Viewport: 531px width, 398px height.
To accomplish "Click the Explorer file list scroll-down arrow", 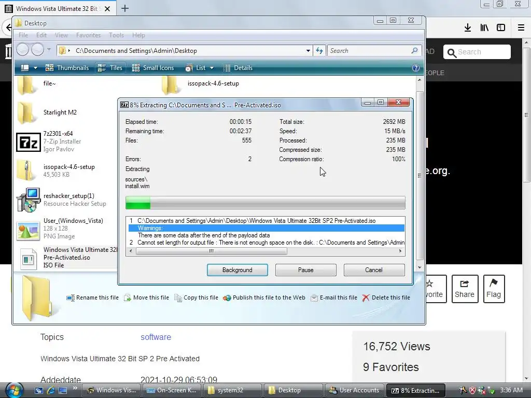I will point(420,267).
